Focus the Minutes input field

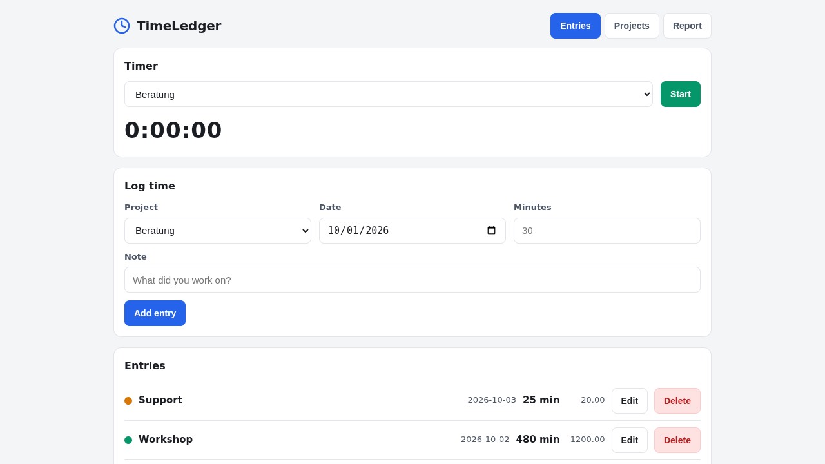607,231
